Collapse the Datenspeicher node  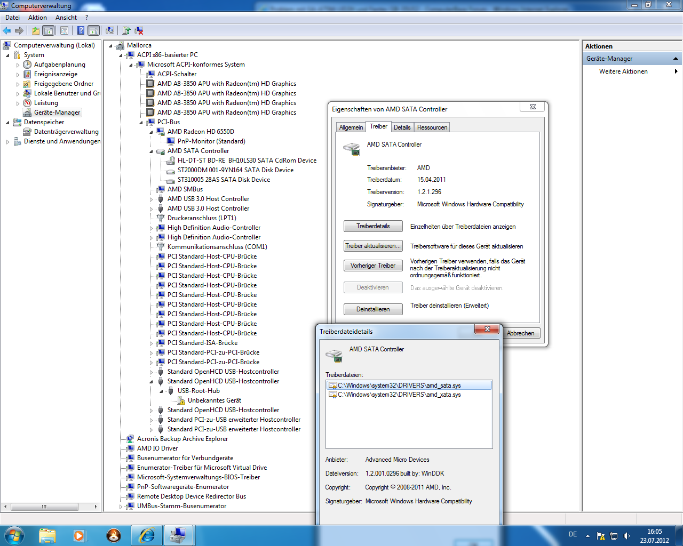pyautogui.click(x=7, y=122)
